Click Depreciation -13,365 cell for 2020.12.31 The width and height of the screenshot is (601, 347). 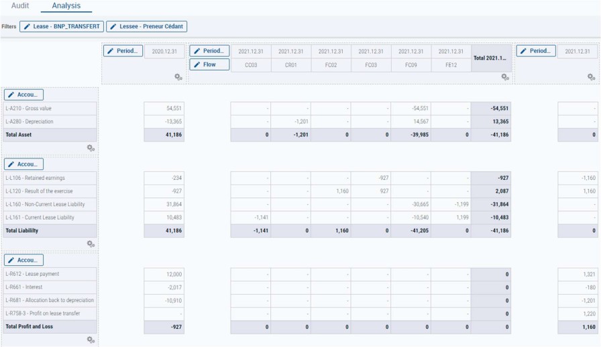click(x=164, y=121)
